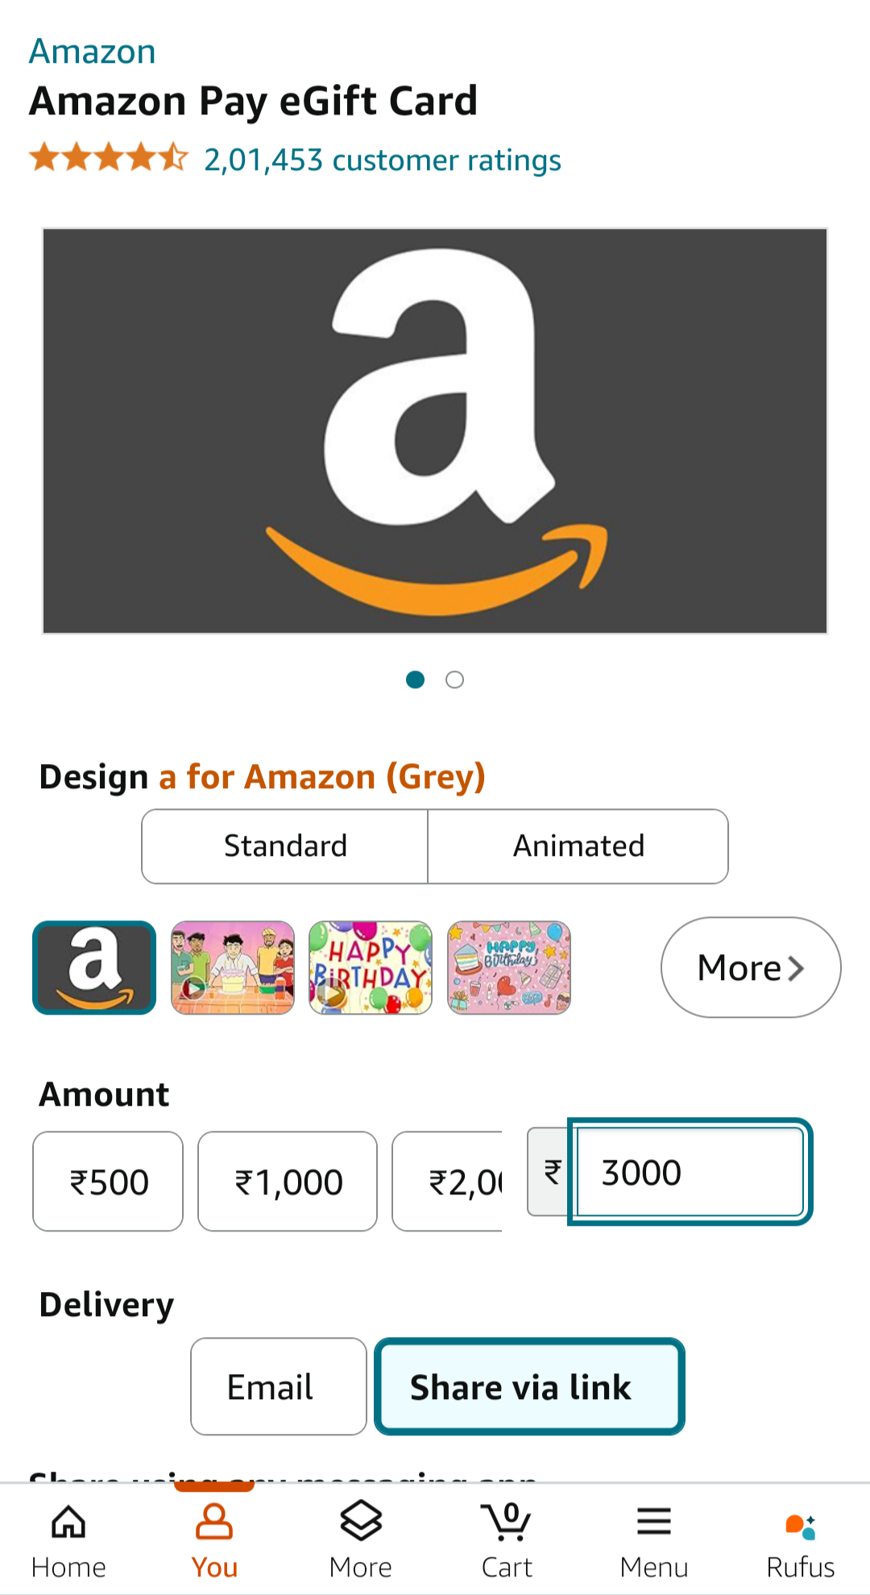Image resolution: width=870 pixels, height=1595 pixels.
Task: Tap the Home icon in bottom navigation
Action: 68,1523
